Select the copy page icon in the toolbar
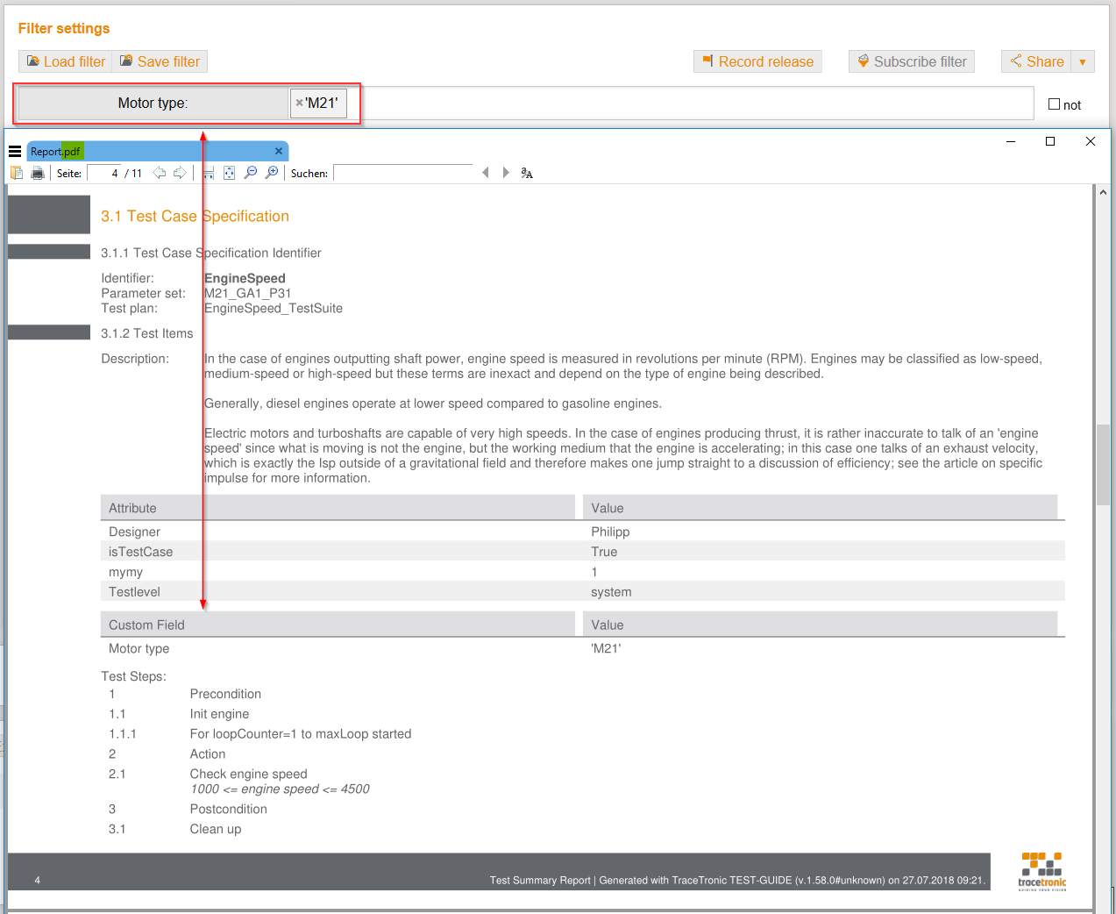The image size is (1116, 914). click(x=16, y=173)
